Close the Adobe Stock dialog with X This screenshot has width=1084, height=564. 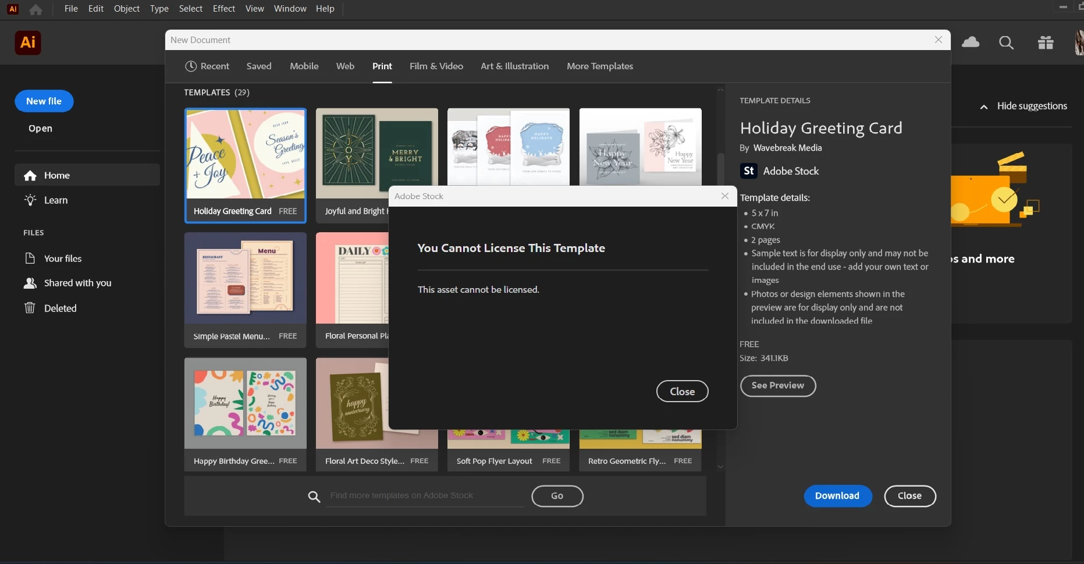point(725,196)
